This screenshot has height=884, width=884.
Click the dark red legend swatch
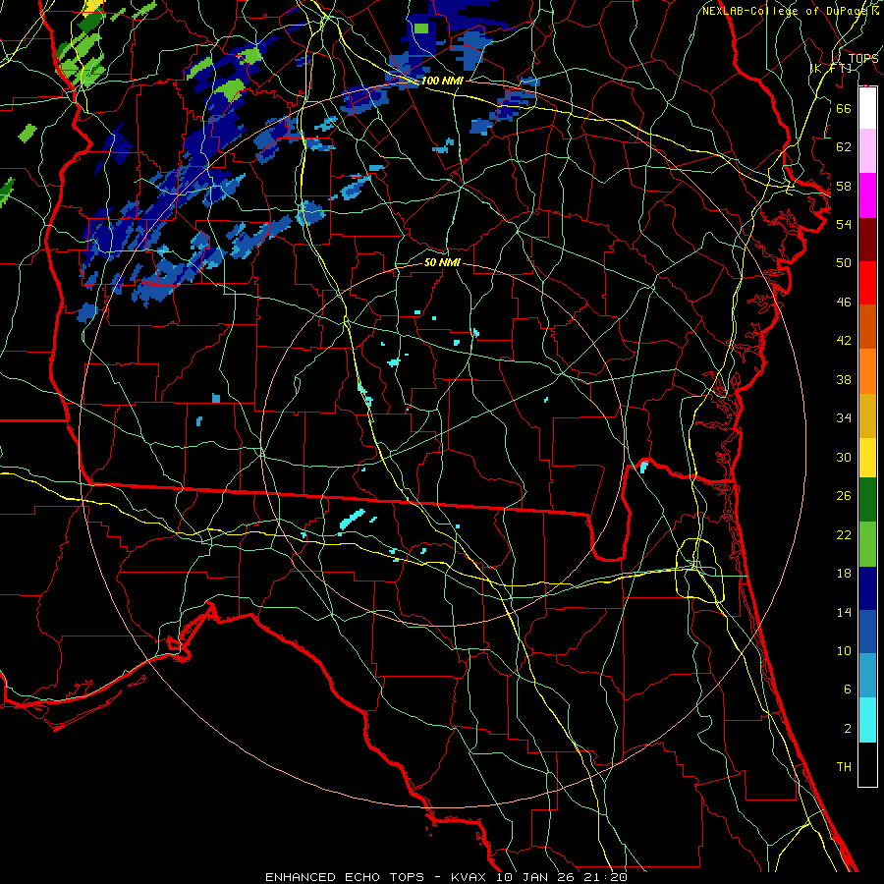tap(867, 240)
